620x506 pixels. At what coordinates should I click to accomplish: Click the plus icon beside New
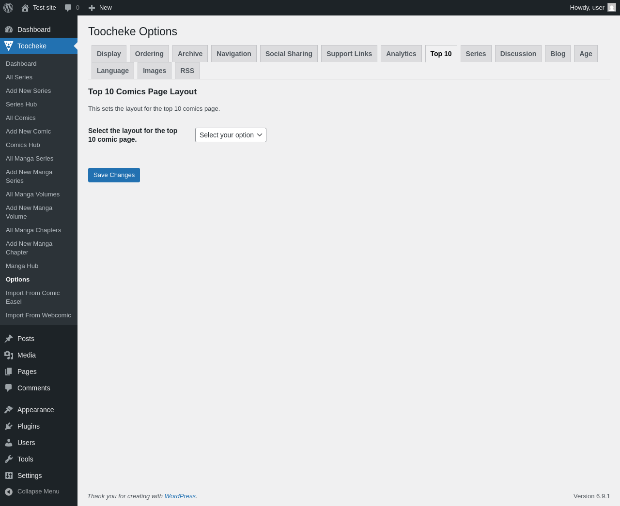click(92, 8)
